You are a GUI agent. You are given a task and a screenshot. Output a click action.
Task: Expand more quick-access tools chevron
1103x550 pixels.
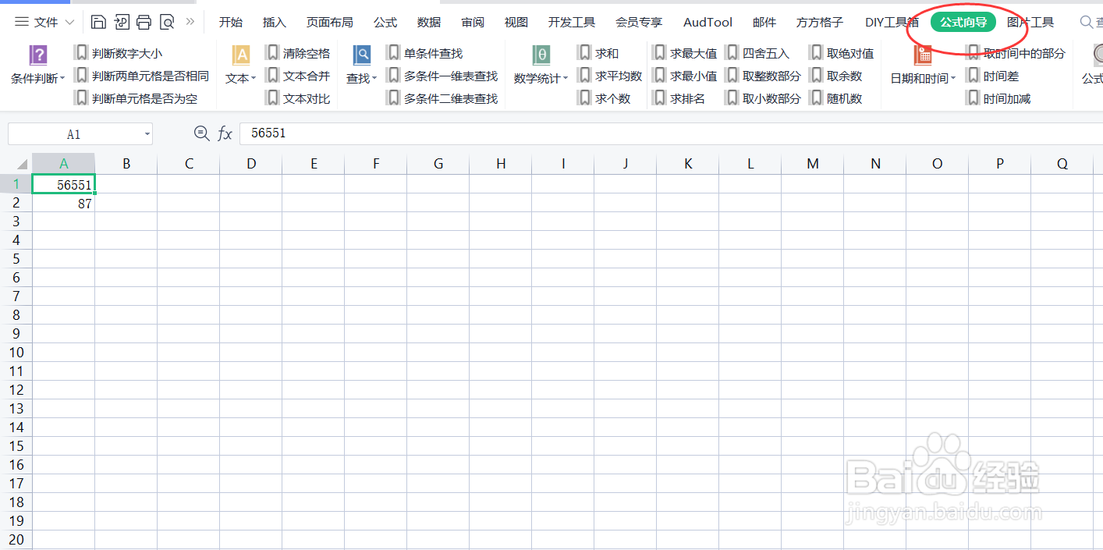(190, 22)
